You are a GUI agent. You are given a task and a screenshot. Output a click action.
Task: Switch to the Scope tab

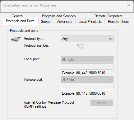point(46,22)
